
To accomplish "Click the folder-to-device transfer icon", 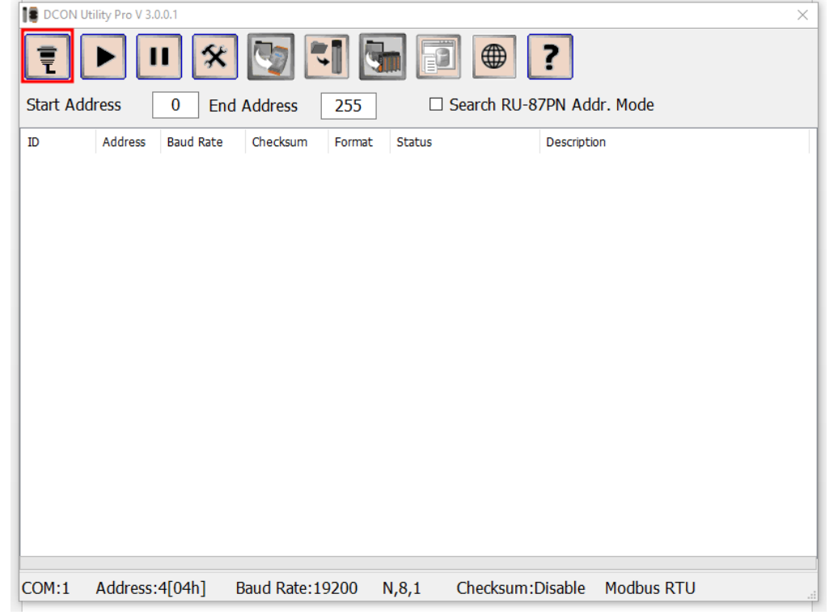I will coord(327,57).
